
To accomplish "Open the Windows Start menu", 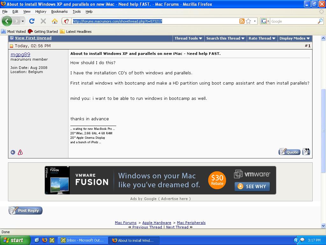I will click(x=15, y=240).
